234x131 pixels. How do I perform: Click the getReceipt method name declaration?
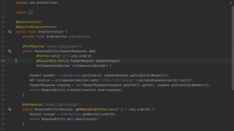coord(84,109)
